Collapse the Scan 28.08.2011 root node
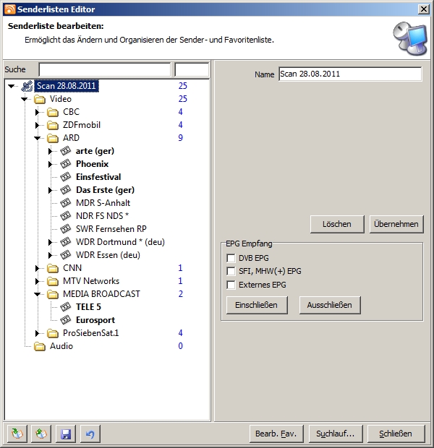This screenshot has height=448, width=434. pyautogui.click(x=11, y=86)
